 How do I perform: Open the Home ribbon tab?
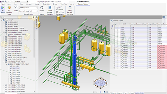pyautogui.click(x=9, y=4)
